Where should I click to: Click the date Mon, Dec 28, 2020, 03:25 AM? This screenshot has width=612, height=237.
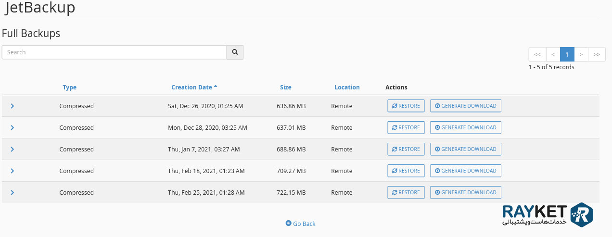207,127
